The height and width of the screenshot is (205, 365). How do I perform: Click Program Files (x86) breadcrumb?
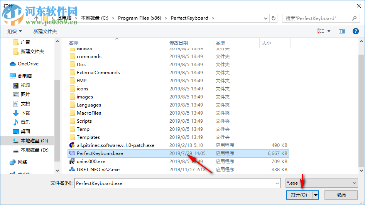139,18
